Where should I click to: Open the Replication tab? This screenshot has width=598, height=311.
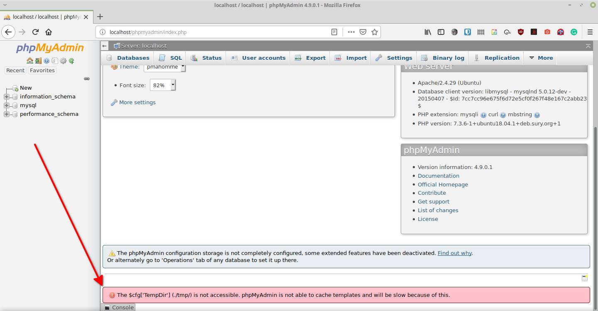(x=497, y=58)
